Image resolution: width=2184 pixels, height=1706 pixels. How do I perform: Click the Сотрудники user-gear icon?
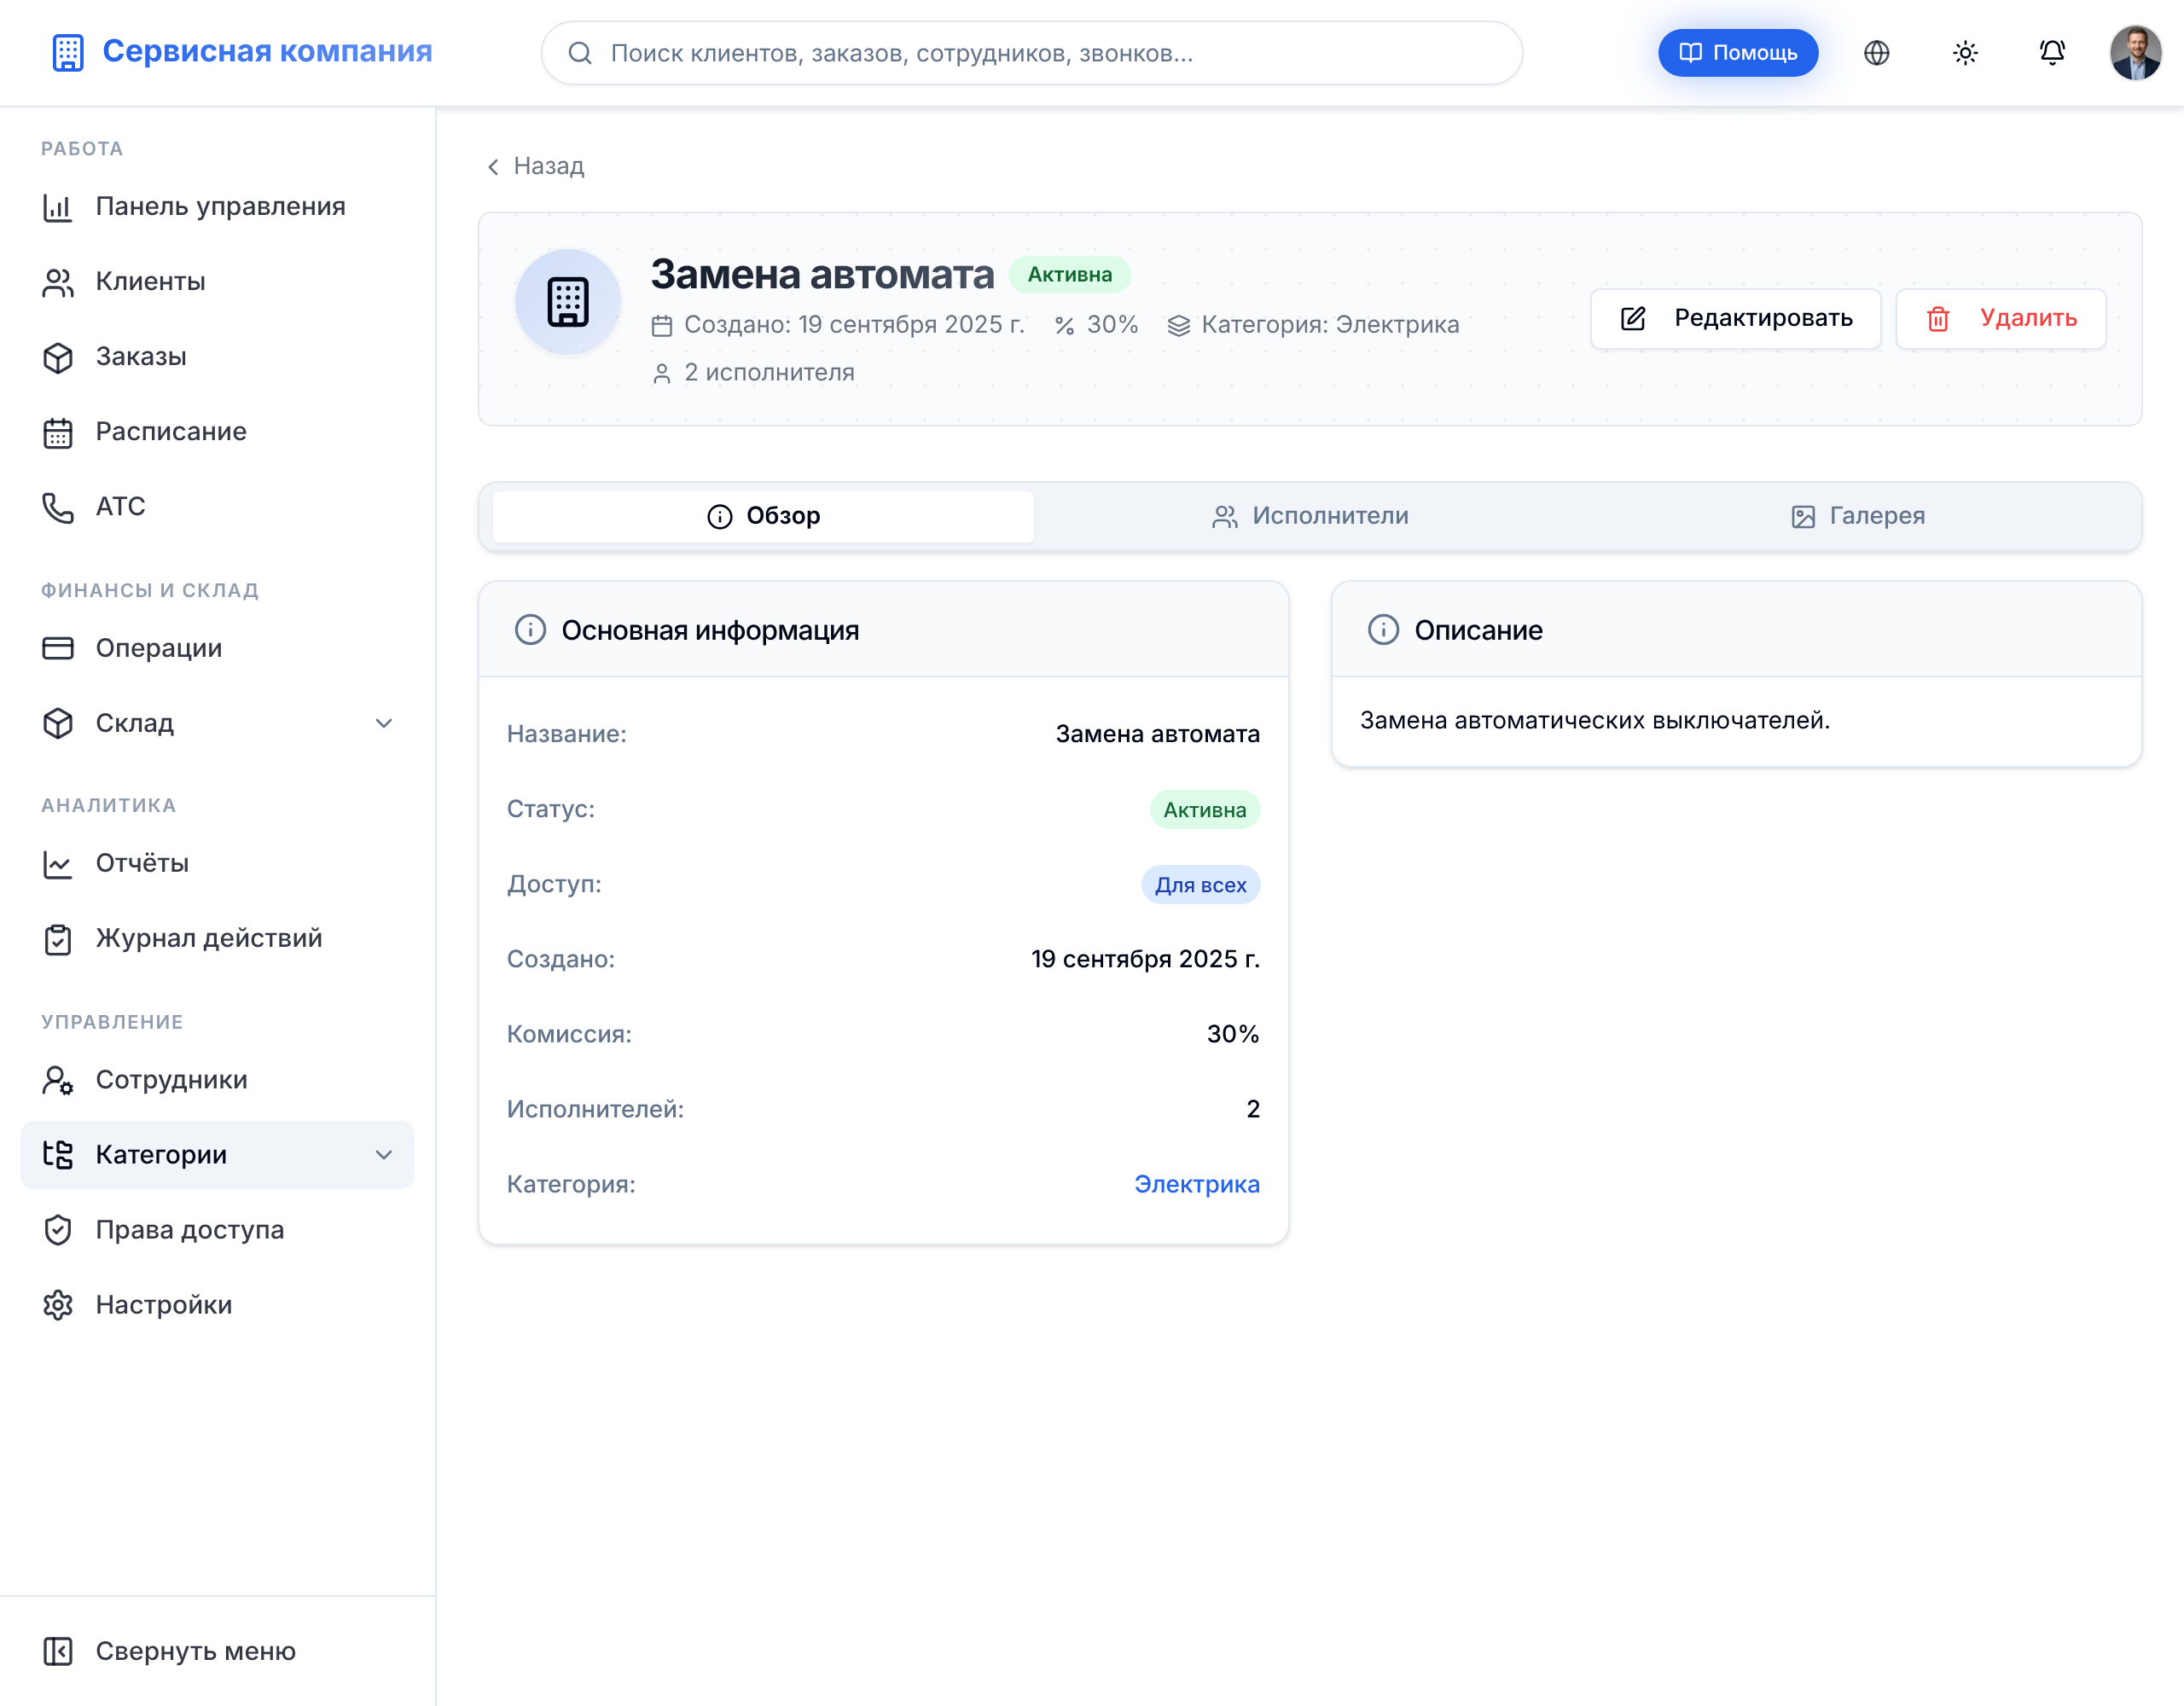pyautogui.click(x=58, y=1080)
